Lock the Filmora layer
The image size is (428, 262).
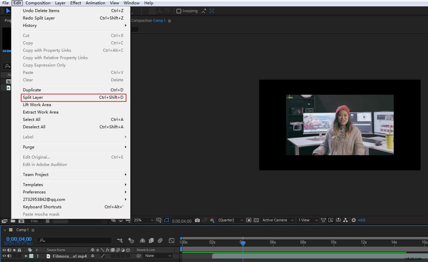19,256
